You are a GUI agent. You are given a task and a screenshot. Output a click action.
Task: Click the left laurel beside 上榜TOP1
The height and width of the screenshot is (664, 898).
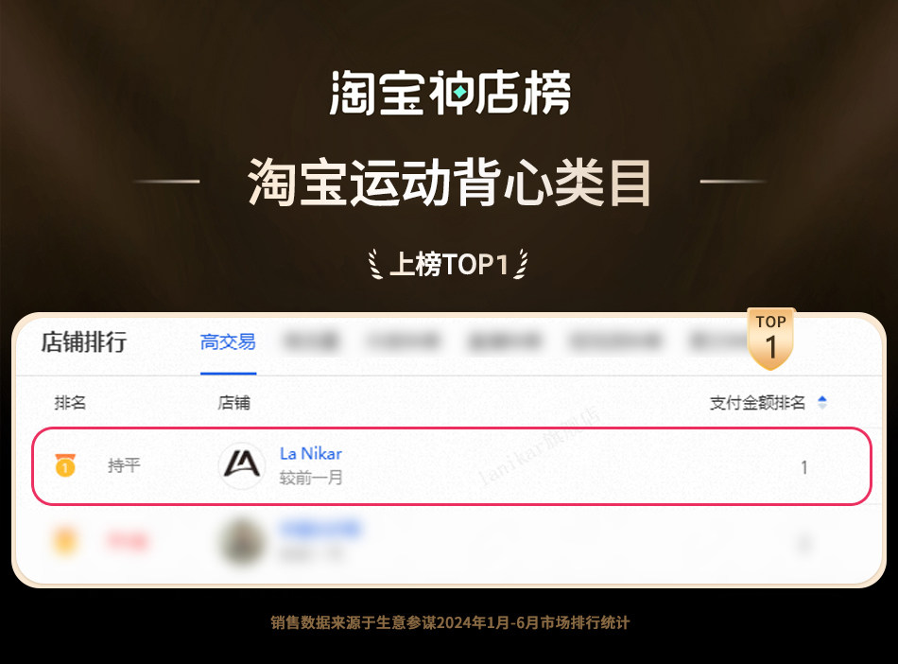tap(375, 264)
